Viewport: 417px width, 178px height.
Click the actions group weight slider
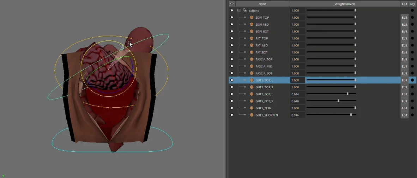pos(331,10)
